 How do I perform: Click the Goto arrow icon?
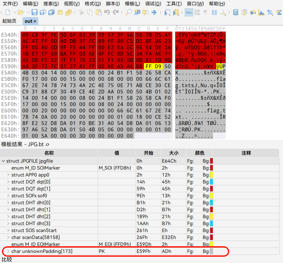[154, 12]
